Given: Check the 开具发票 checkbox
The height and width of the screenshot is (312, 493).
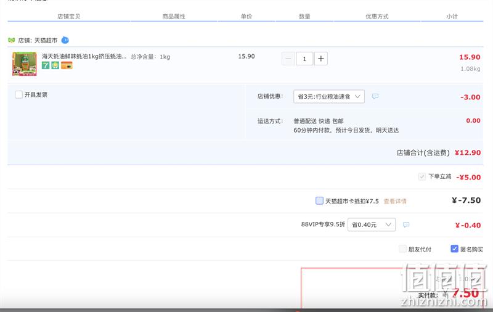Looking at the screenshot, I should tap(19, 94).
